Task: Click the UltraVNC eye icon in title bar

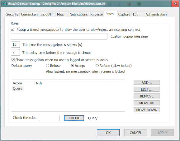Action: [x=5, y=3]
